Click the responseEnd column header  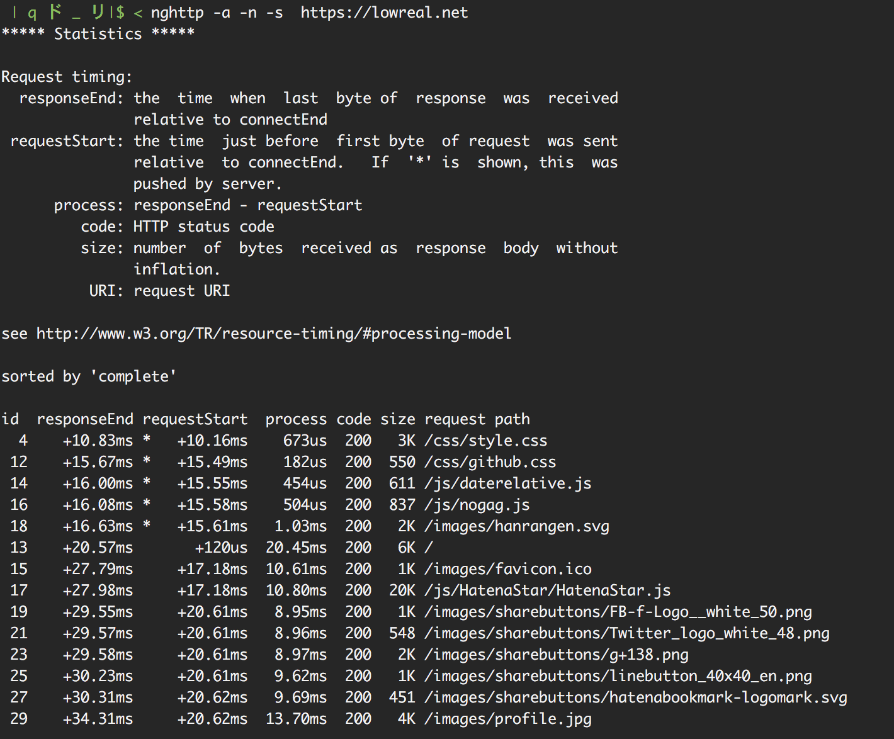(85, 419)
